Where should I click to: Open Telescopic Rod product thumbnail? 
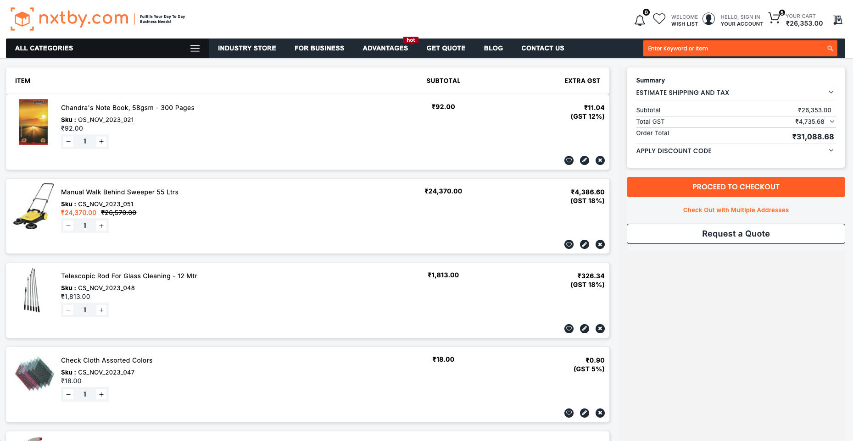(x=32, y=291)
